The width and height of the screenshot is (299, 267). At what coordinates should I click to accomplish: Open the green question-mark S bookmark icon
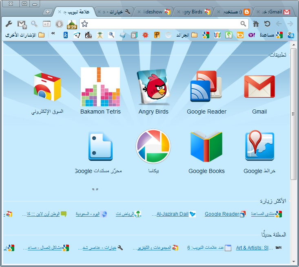229,35
